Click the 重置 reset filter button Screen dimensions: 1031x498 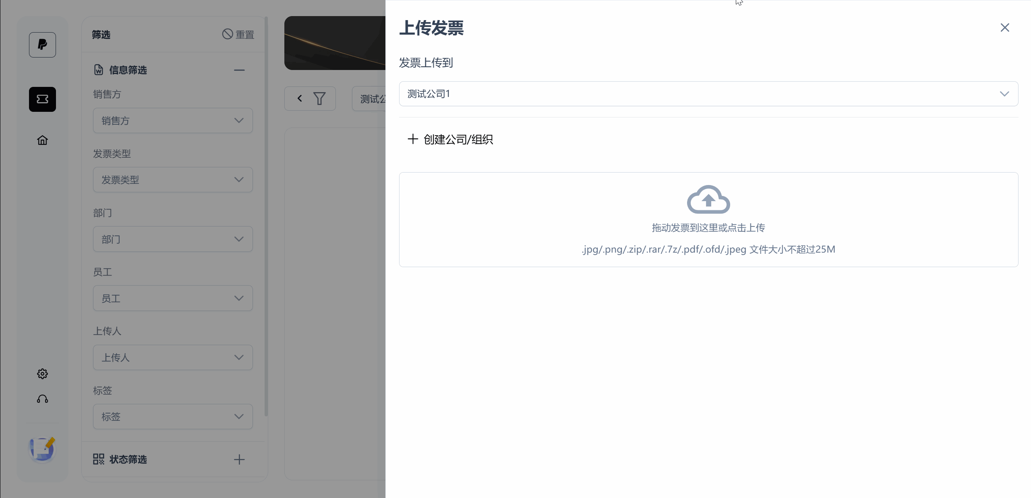238,35
